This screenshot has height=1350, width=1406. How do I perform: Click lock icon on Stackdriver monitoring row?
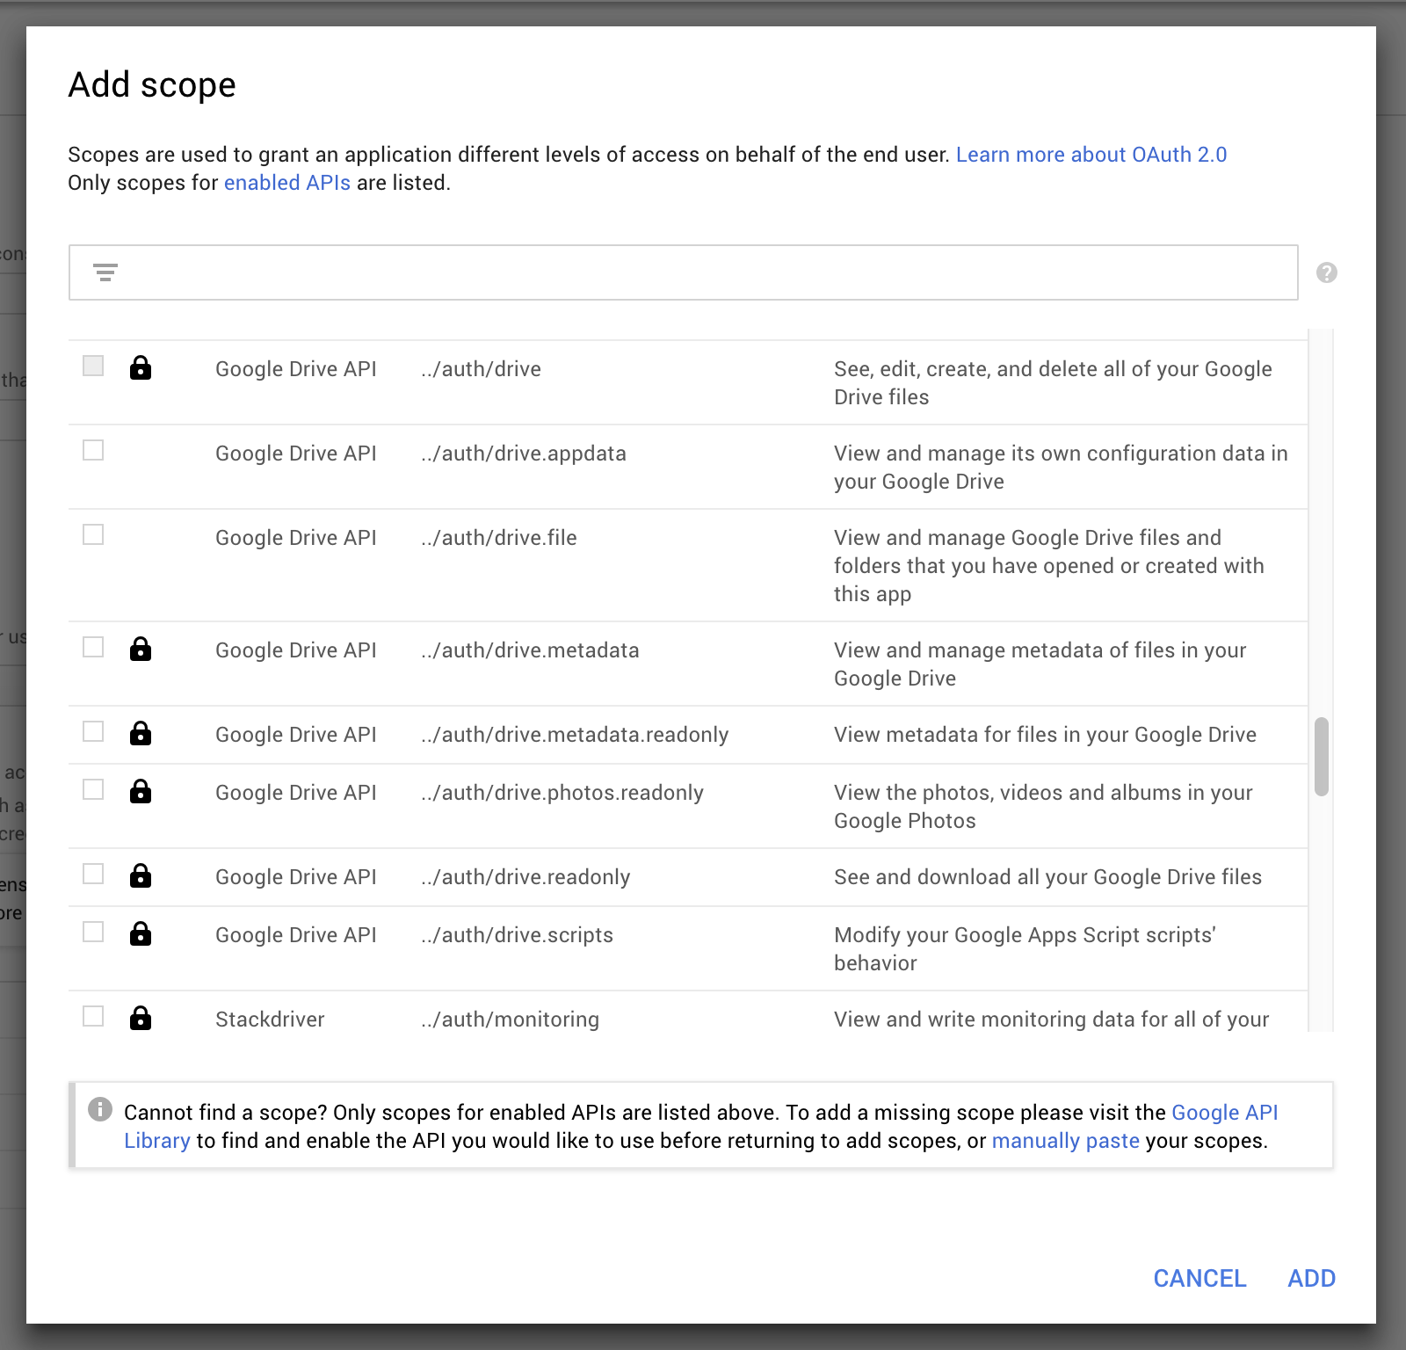(141, 1018)
